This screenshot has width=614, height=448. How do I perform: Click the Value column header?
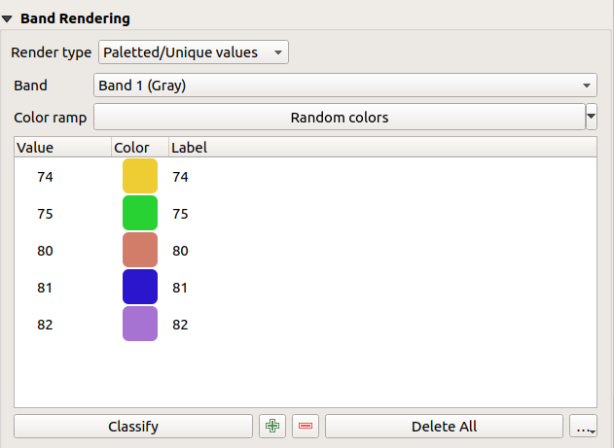pyautogui.click(x=58, y=148)
